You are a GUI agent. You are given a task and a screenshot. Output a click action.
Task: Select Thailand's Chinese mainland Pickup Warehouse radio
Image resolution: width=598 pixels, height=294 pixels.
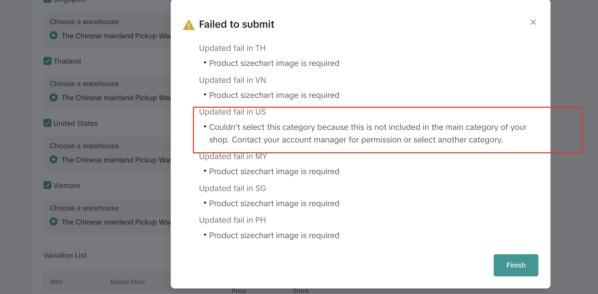(54, 97)
